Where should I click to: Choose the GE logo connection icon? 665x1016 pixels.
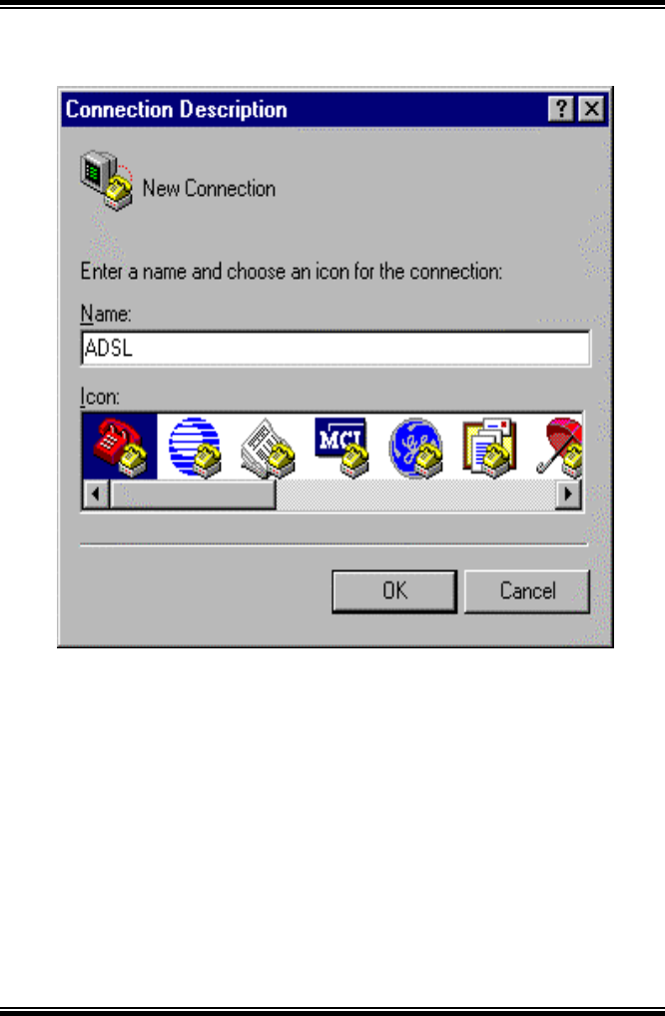tap(416, 448)
